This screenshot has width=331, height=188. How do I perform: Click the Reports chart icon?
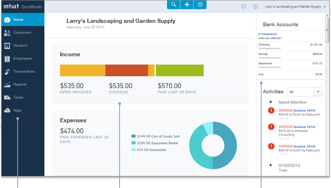pos(7,85)
